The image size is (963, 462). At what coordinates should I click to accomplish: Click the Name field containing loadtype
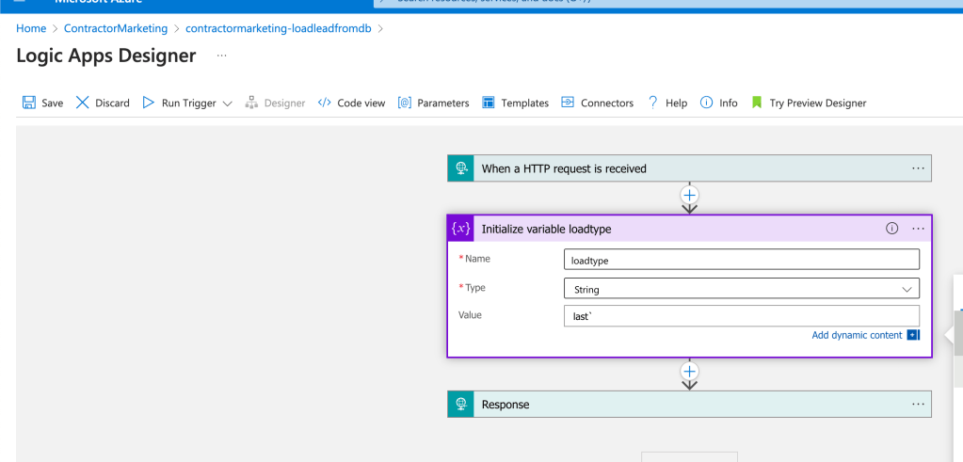(741, 260)
